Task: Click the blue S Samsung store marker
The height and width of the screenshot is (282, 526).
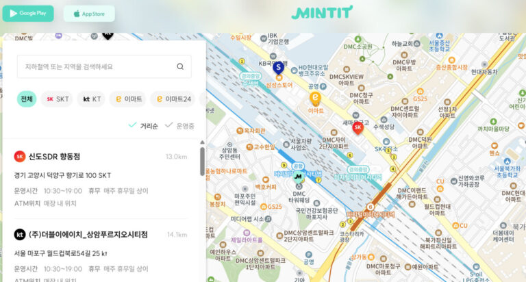Action: point(278,68)
